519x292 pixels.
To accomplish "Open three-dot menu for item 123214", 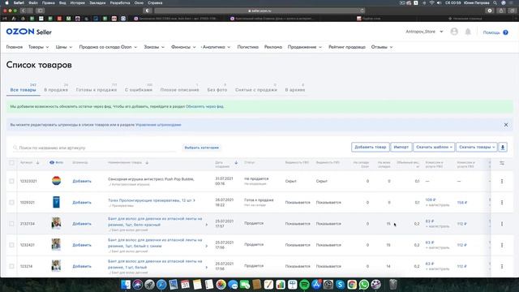I will pos(502,266).
